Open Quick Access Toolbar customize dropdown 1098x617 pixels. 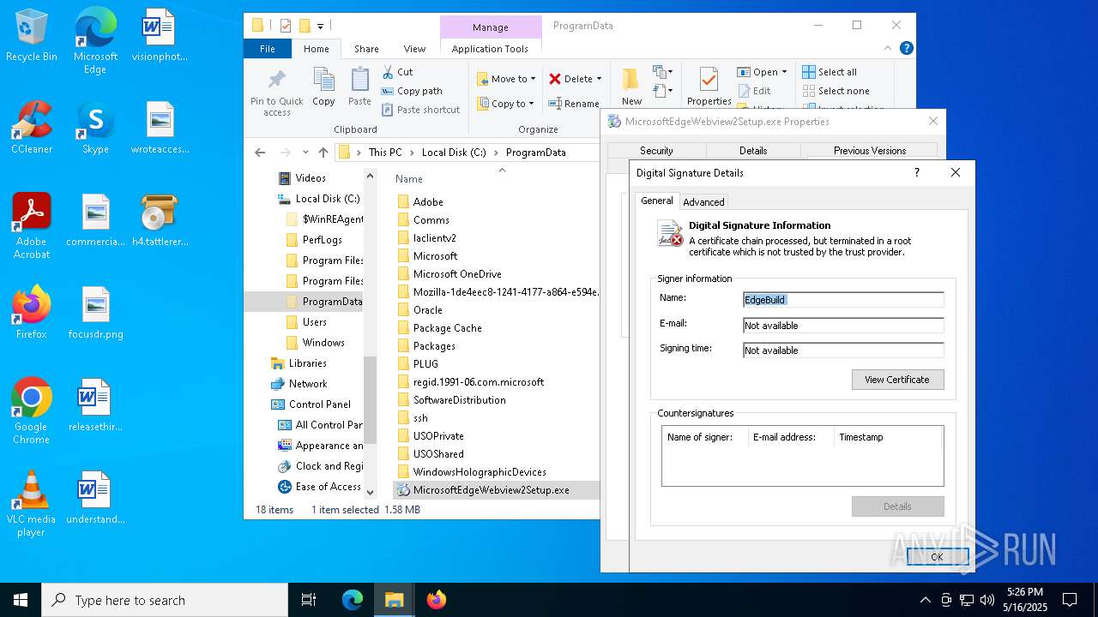pyautogui.click(x=321, y=27)
